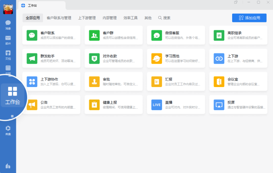Screen dimensions: 273x173
Task: Click the 搜索 search field
Action: 164,18
